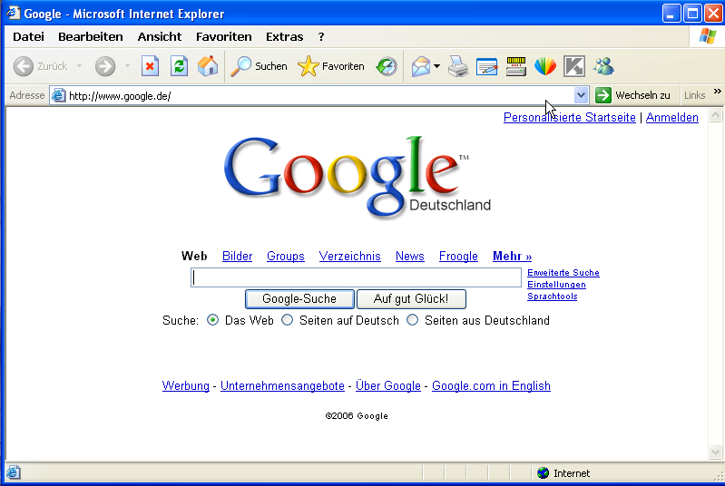
Task: Click the IE page icon in address bar
Action: tap(58, 95)
